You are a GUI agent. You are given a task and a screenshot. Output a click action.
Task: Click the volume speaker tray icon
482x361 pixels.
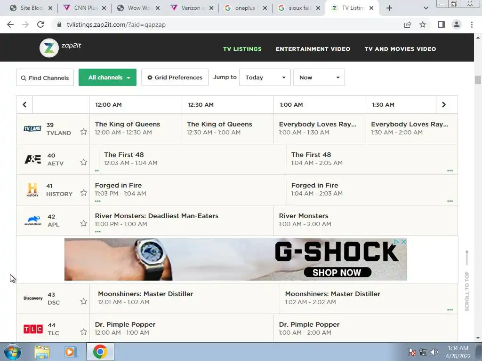[x=434, y=352]
